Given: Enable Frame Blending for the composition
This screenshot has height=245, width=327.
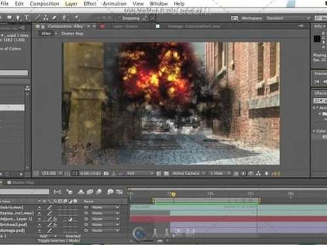Looking at the screenshot, I should pyautogui.click(x=90, y=191).
